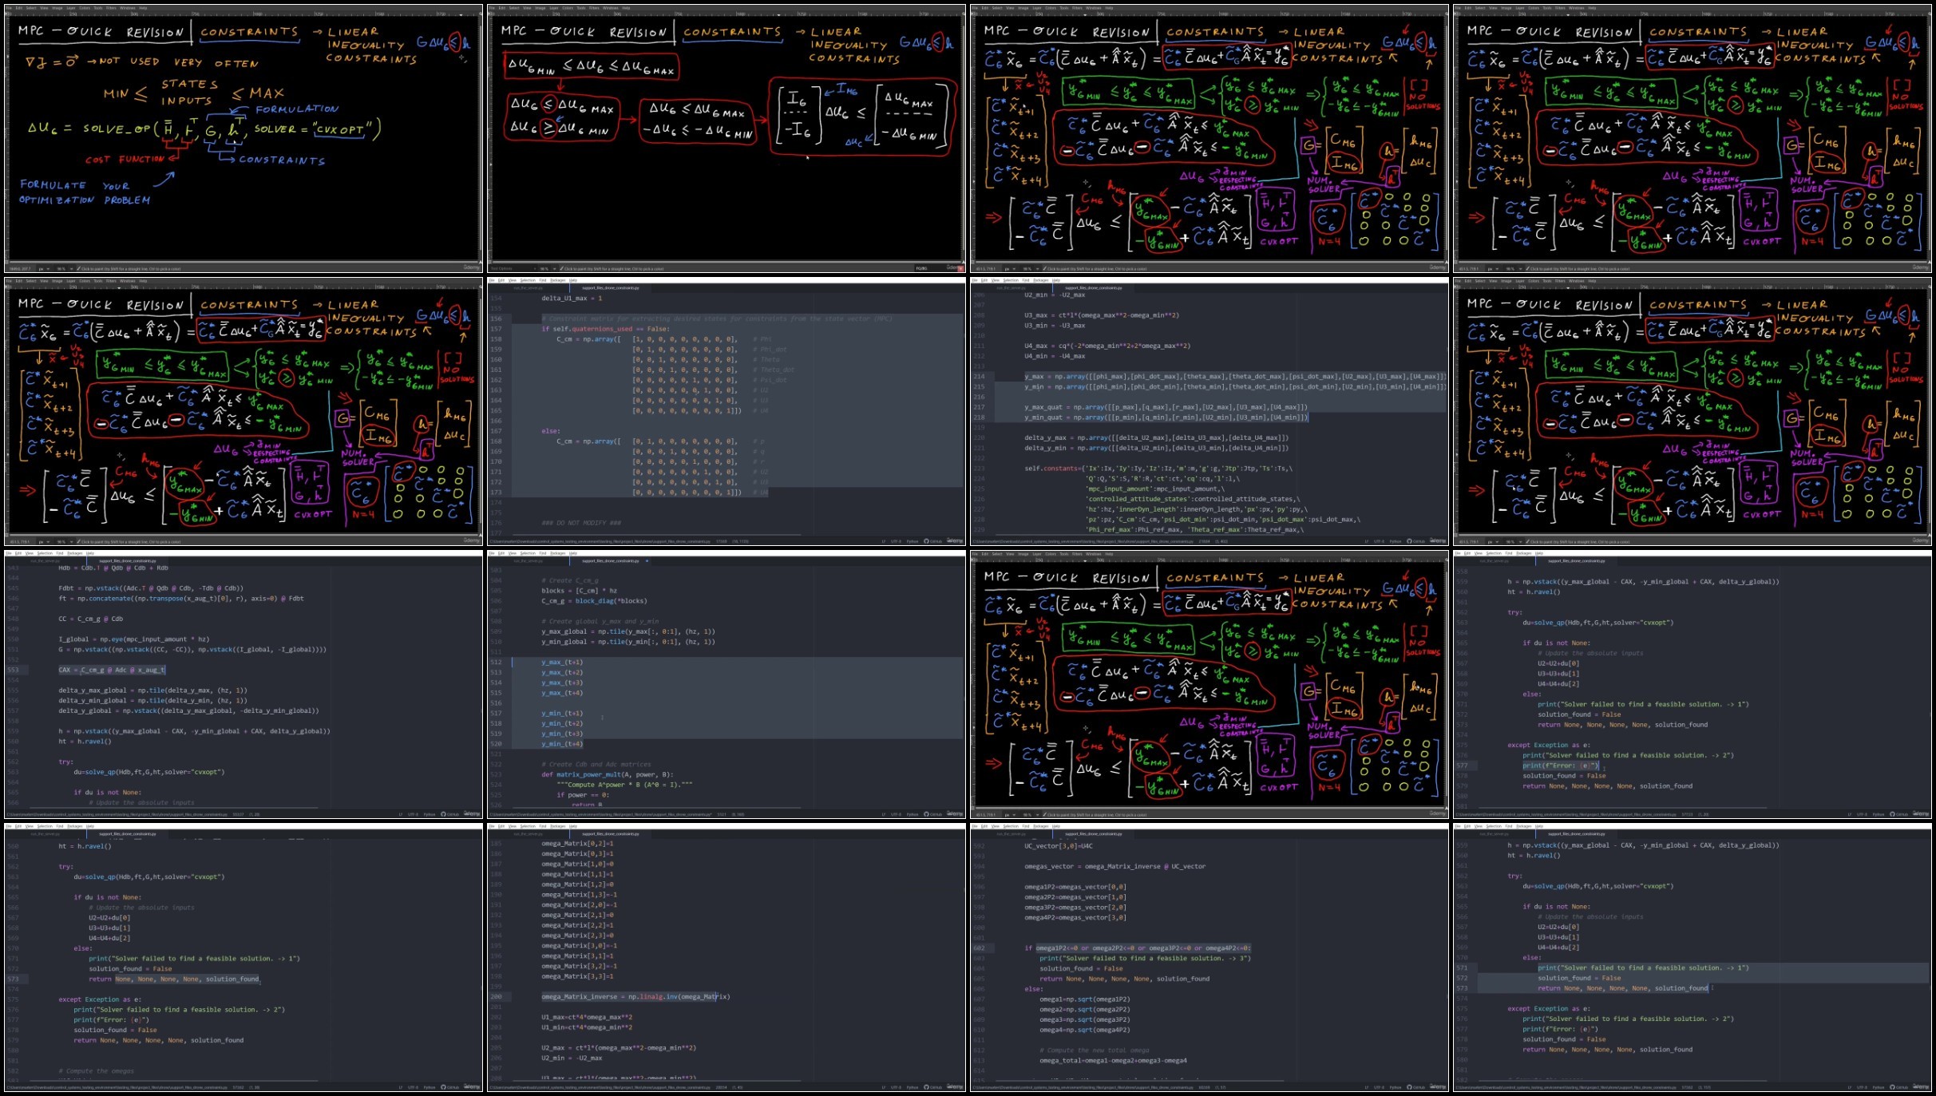Click GitHub icon in omegas_vector code frame
The width and height of the screenshot is (1936, 1096).
pyautogui.click(x=1409, y=1087)
